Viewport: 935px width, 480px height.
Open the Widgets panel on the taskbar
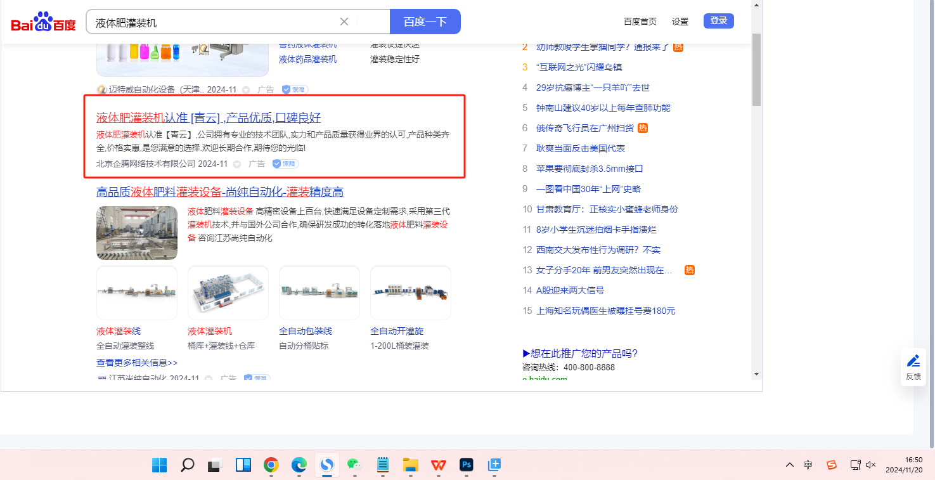[243, 465]
